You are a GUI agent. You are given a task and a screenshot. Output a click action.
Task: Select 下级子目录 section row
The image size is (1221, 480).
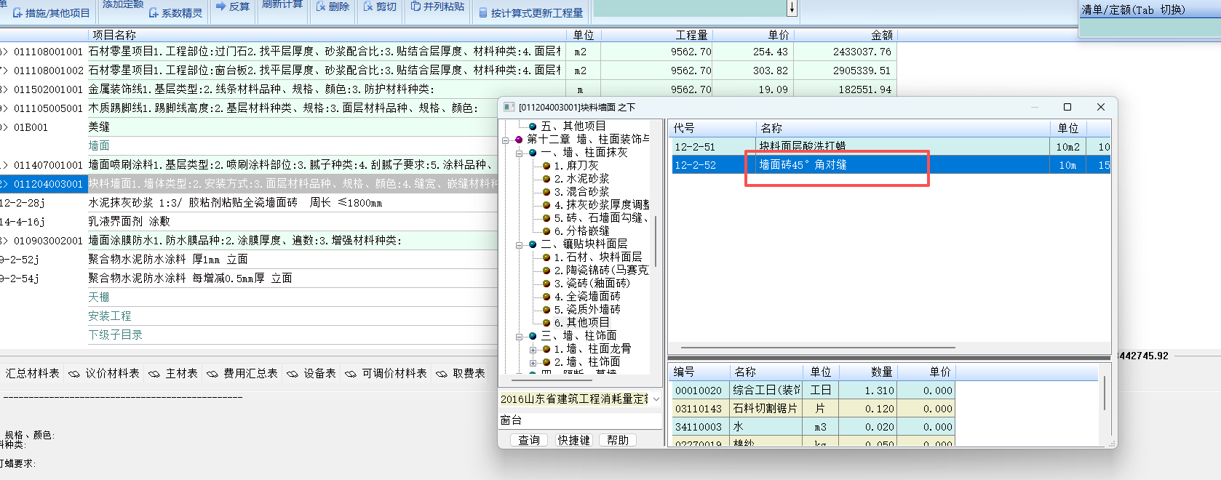[115, 335]
